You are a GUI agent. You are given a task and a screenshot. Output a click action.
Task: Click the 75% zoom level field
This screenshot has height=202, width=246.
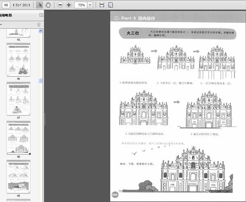click(81, 5)
